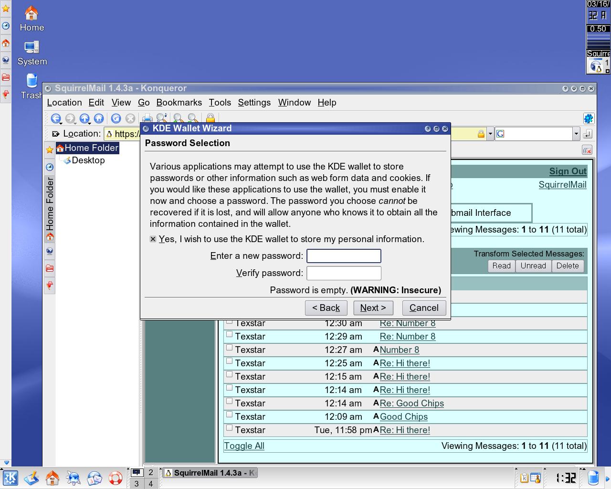Switch to virtual desktop 4 in the pager
The width and height of the screenshot is (611, 489).
[151, 484]
